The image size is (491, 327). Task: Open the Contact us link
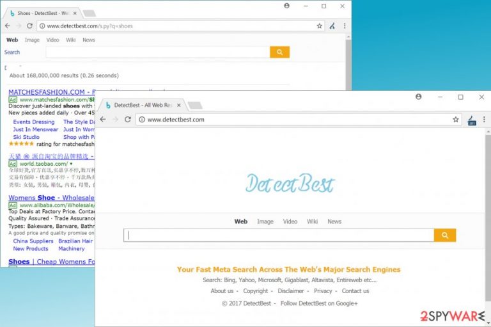click(x=355, y=291)
